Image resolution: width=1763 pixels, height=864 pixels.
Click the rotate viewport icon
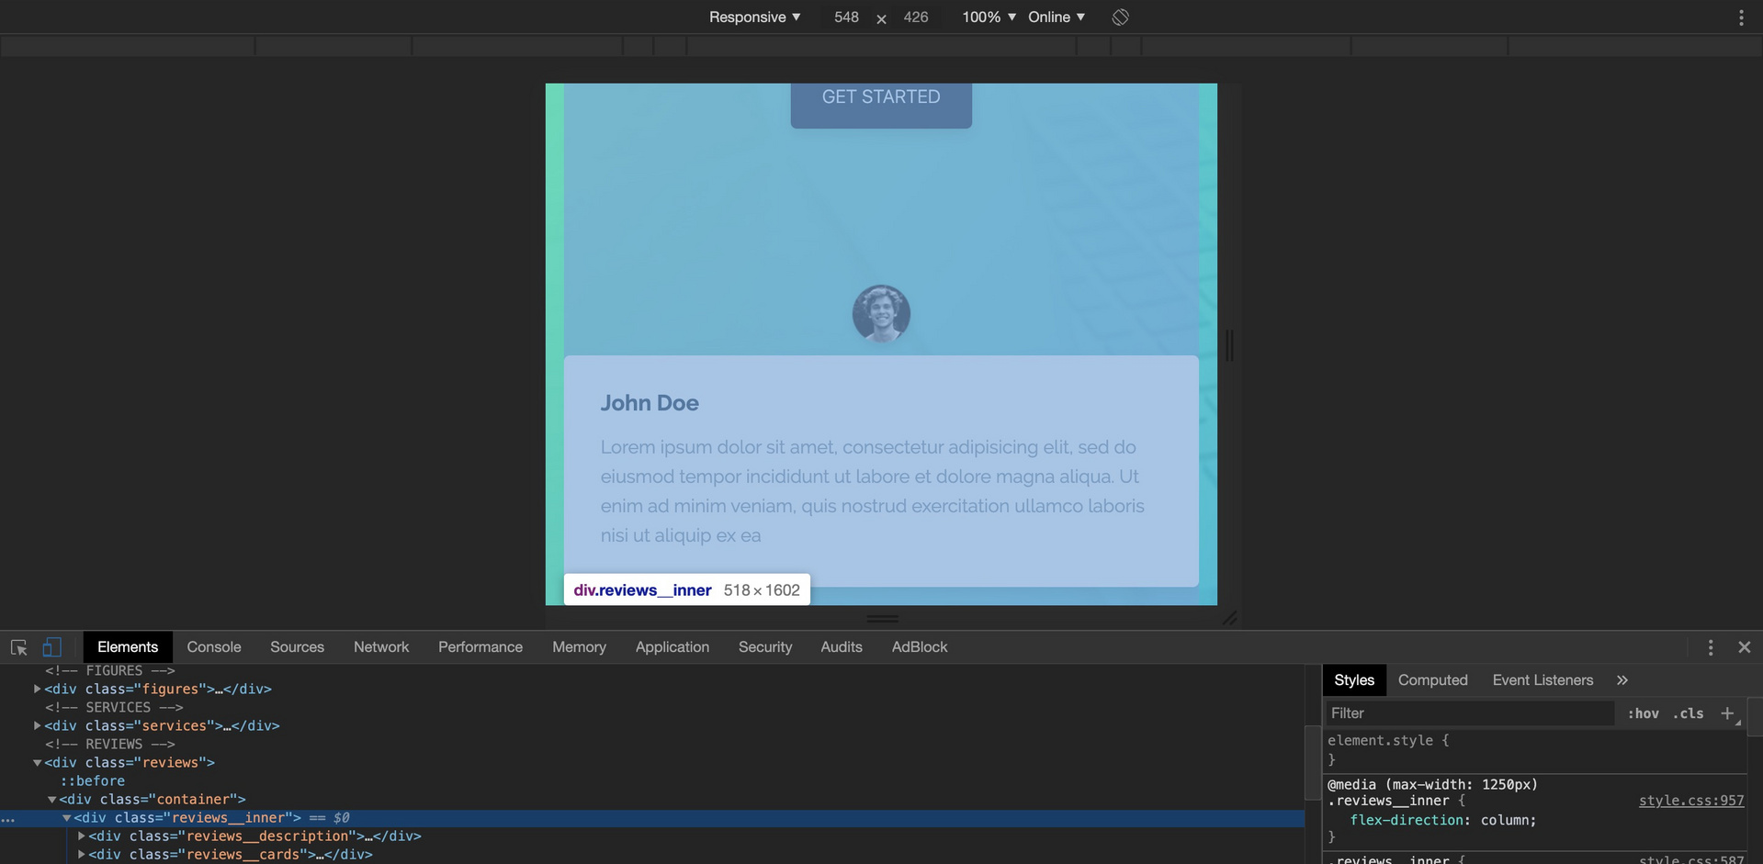click(1120, 17)
